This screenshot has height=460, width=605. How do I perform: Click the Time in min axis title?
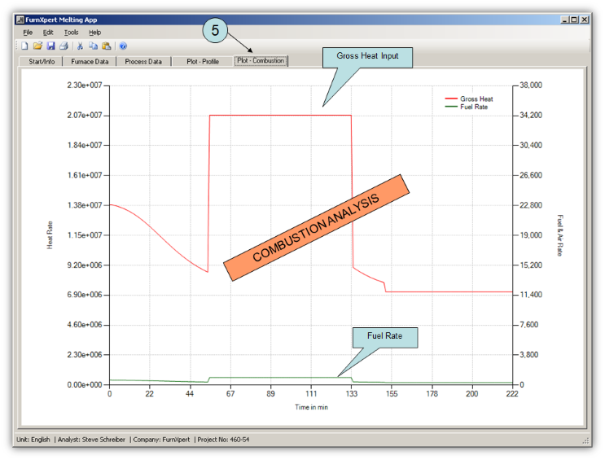(x=311, y=407)
